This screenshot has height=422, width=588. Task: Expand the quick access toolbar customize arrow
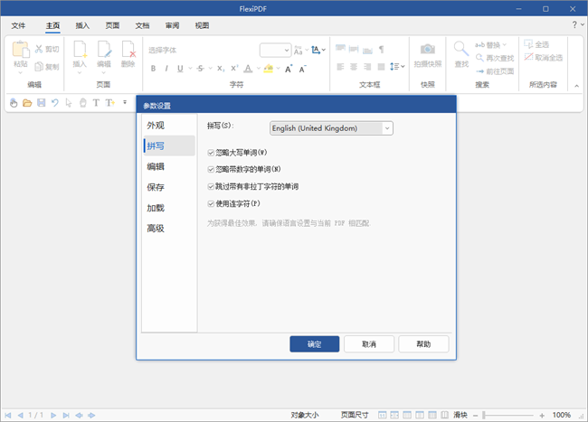(x=125, y=103)
